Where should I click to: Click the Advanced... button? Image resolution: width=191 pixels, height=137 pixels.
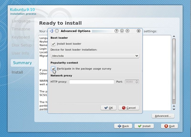coord(163,116)
